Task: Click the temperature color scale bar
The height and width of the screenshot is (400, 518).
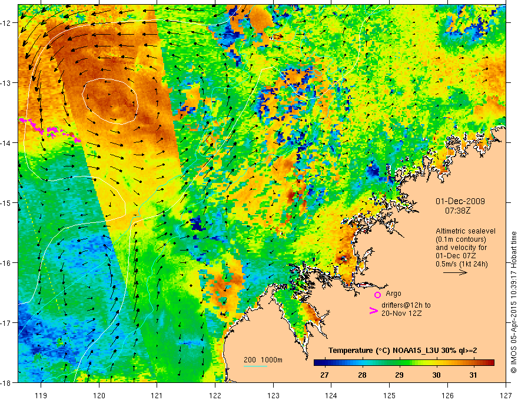Action: coord(404,362)
